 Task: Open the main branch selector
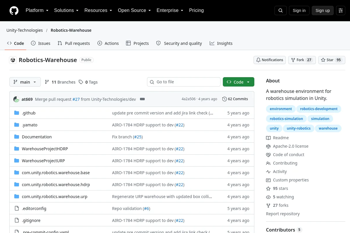click(25, 82)
